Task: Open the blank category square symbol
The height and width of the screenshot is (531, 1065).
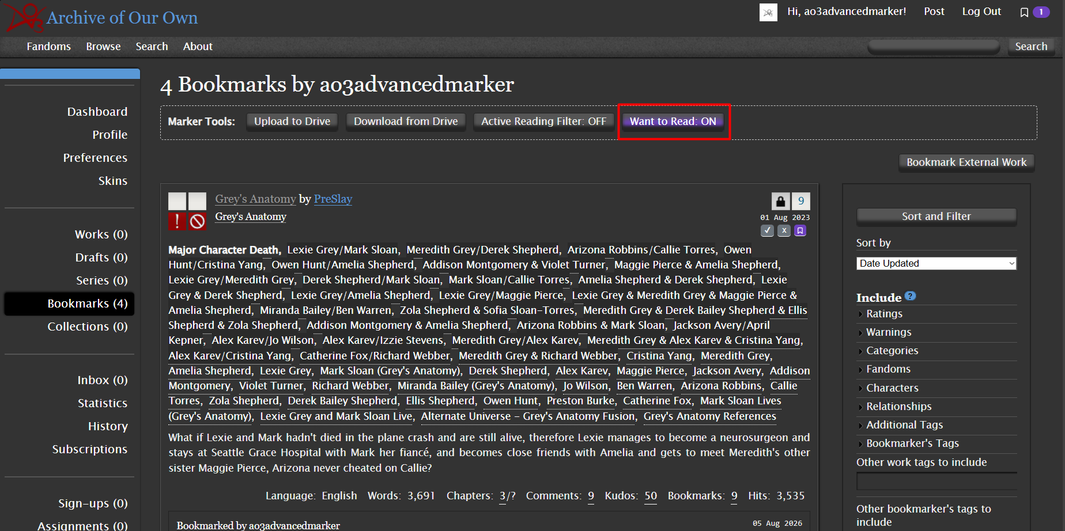Action: coord(198,201)
